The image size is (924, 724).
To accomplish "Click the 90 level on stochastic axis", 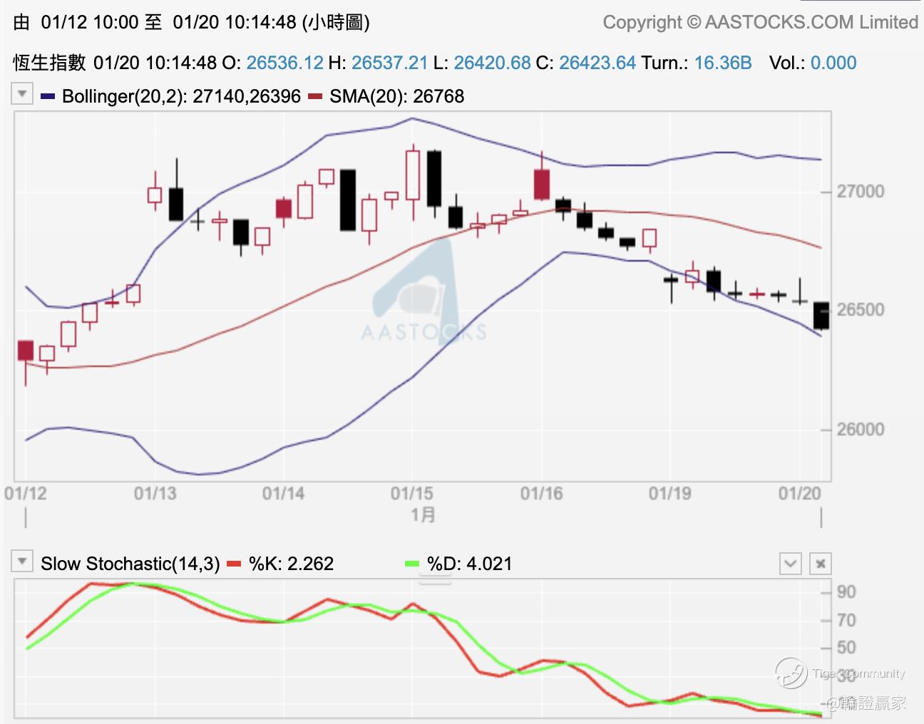I will [x=846, y=591].
